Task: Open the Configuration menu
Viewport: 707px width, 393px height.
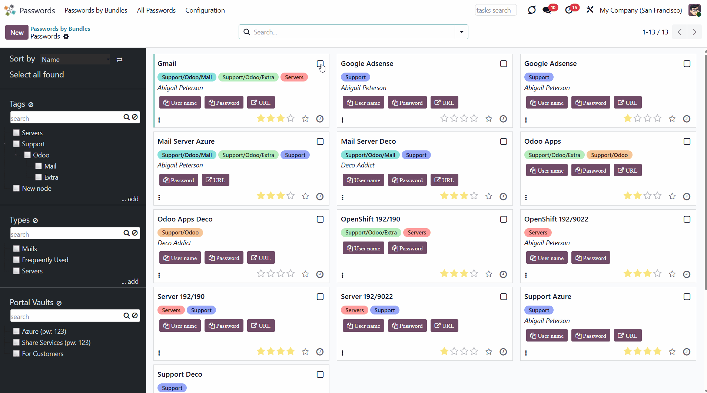Action: (x=205, y=10)
